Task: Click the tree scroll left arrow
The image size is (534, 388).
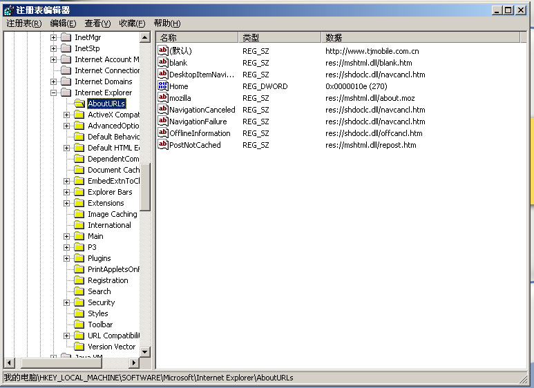Action: pos(9,363)
